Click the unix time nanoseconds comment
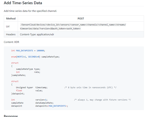Viewport: 148px width, 117px height. [x=91, y=87]
